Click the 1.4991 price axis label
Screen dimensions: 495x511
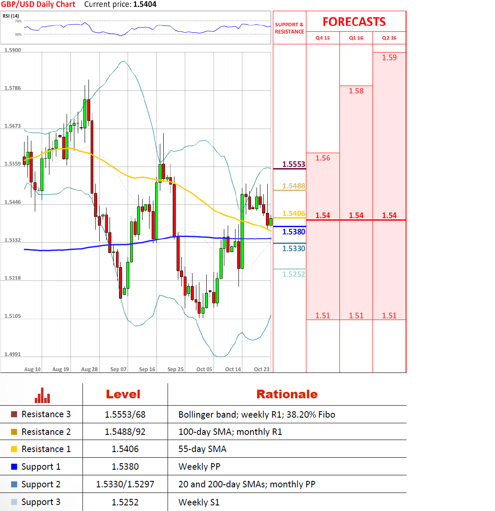[12, 354]
